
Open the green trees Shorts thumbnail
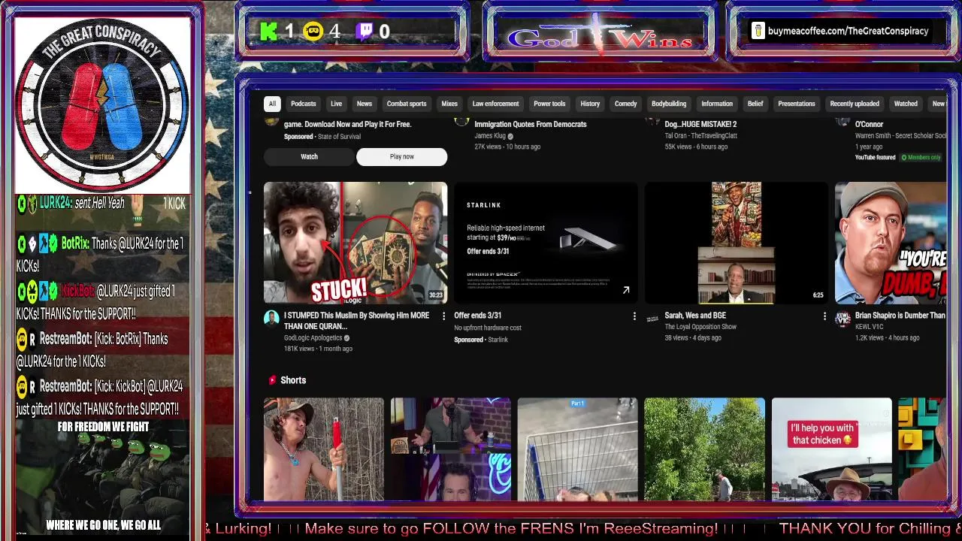tap(704, 449)
